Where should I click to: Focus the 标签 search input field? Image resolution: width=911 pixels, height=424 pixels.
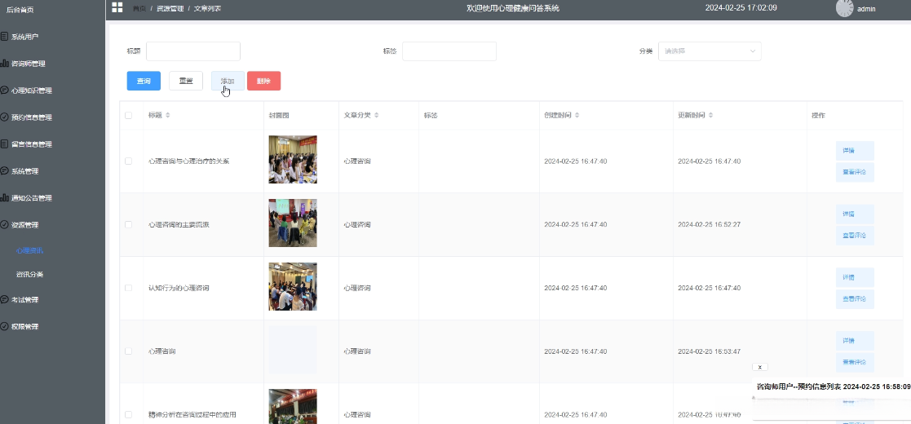click(x=449, y=51)
